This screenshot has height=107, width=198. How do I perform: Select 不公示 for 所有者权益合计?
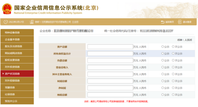(x=173, y=53)
